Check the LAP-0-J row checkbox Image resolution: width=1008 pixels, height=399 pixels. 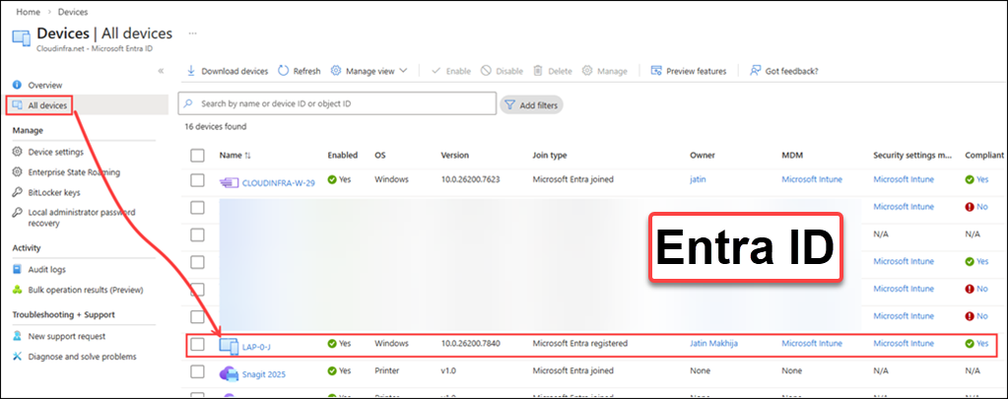tap(197, 344)
